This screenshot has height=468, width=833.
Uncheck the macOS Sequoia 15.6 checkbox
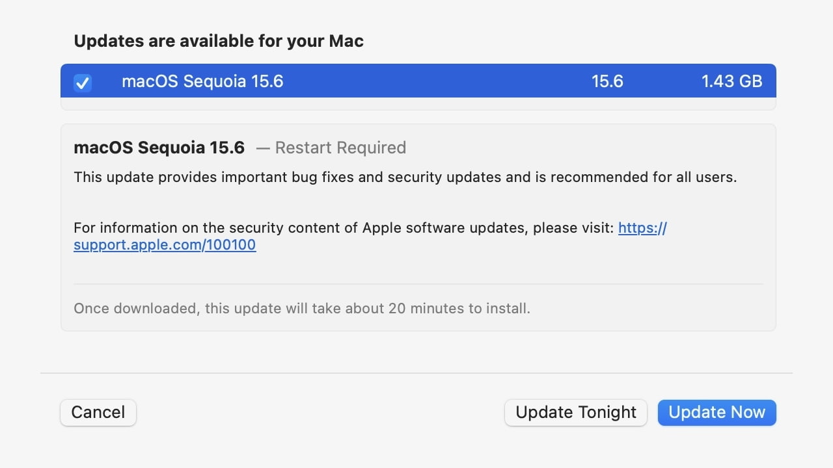coord(83,83)
